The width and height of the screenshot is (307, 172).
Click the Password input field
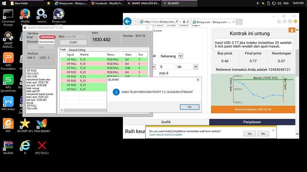click(46, 42)
